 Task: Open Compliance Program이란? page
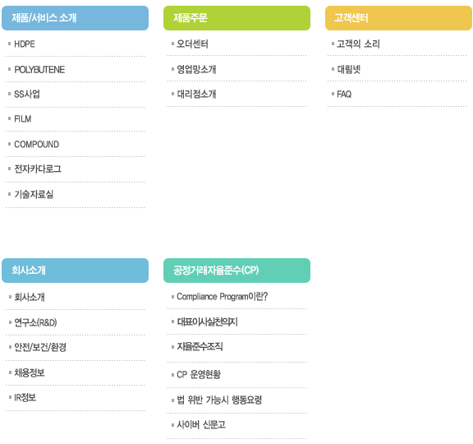coord(222,297)
